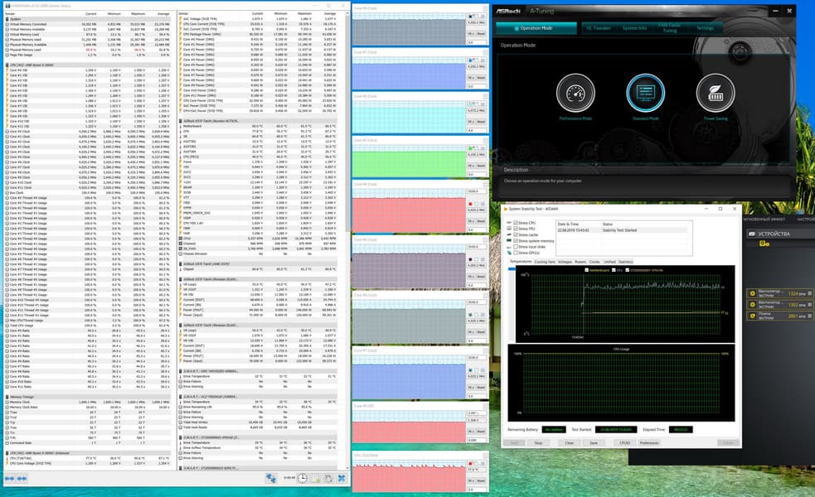Click the HWiNFO clock timer icon
Viewport: 815px width, 497px height.
(x=303, y=479)
